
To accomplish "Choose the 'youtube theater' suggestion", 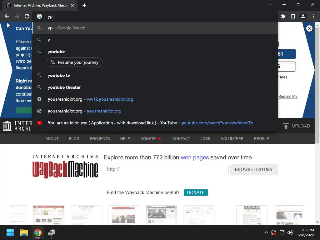I will click(155, 87).
